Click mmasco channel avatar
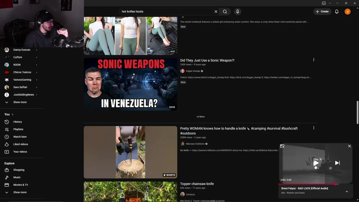The height and width of the screenshot is (202, 359). point(182,194)
